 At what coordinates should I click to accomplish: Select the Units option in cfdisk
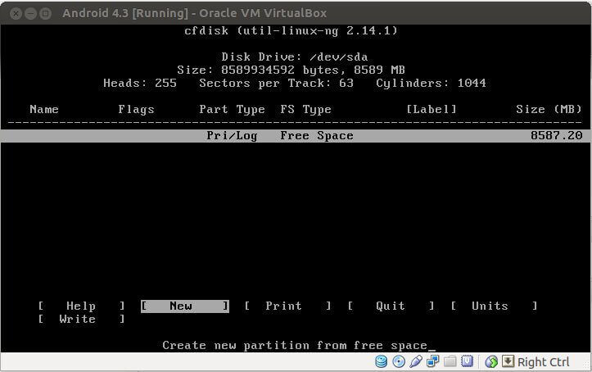(x=494, y=306)
